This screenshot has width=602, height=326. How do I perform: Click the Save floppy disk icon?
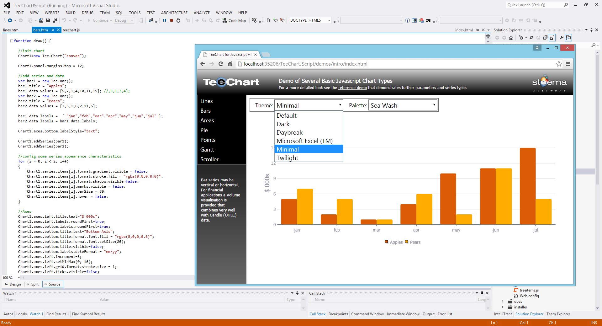[x=48, y=20]
